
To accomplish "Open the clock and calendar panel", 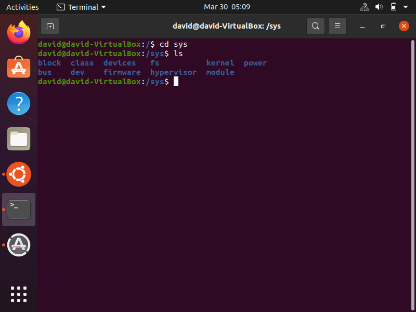I will pyautogui.click(x=227, y=7).
